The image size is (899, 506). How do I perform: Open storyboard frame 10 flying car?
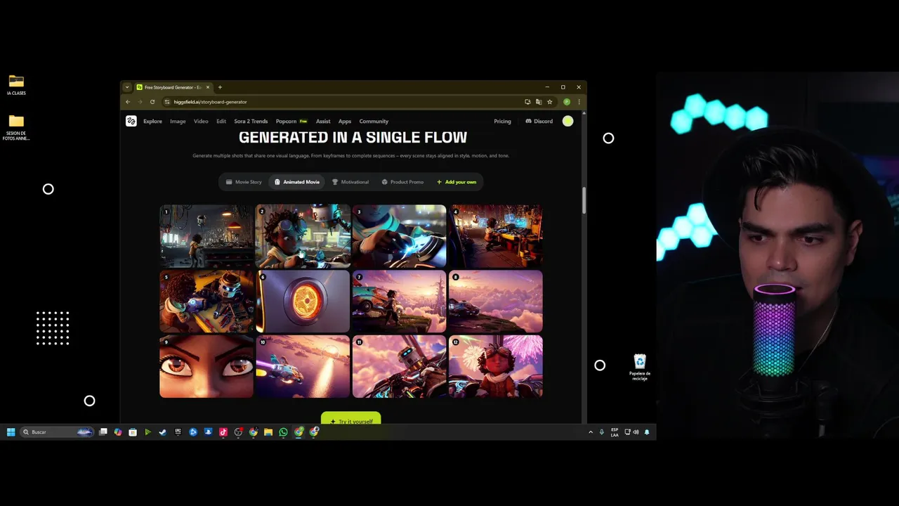click(x=303, y=367)
